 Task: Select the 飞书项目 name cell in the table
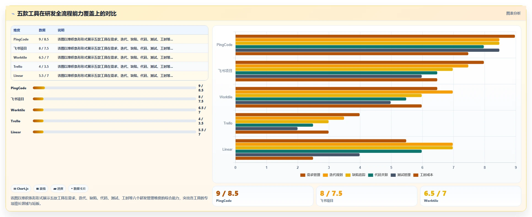pyautogui.click(x=20, y=48)
